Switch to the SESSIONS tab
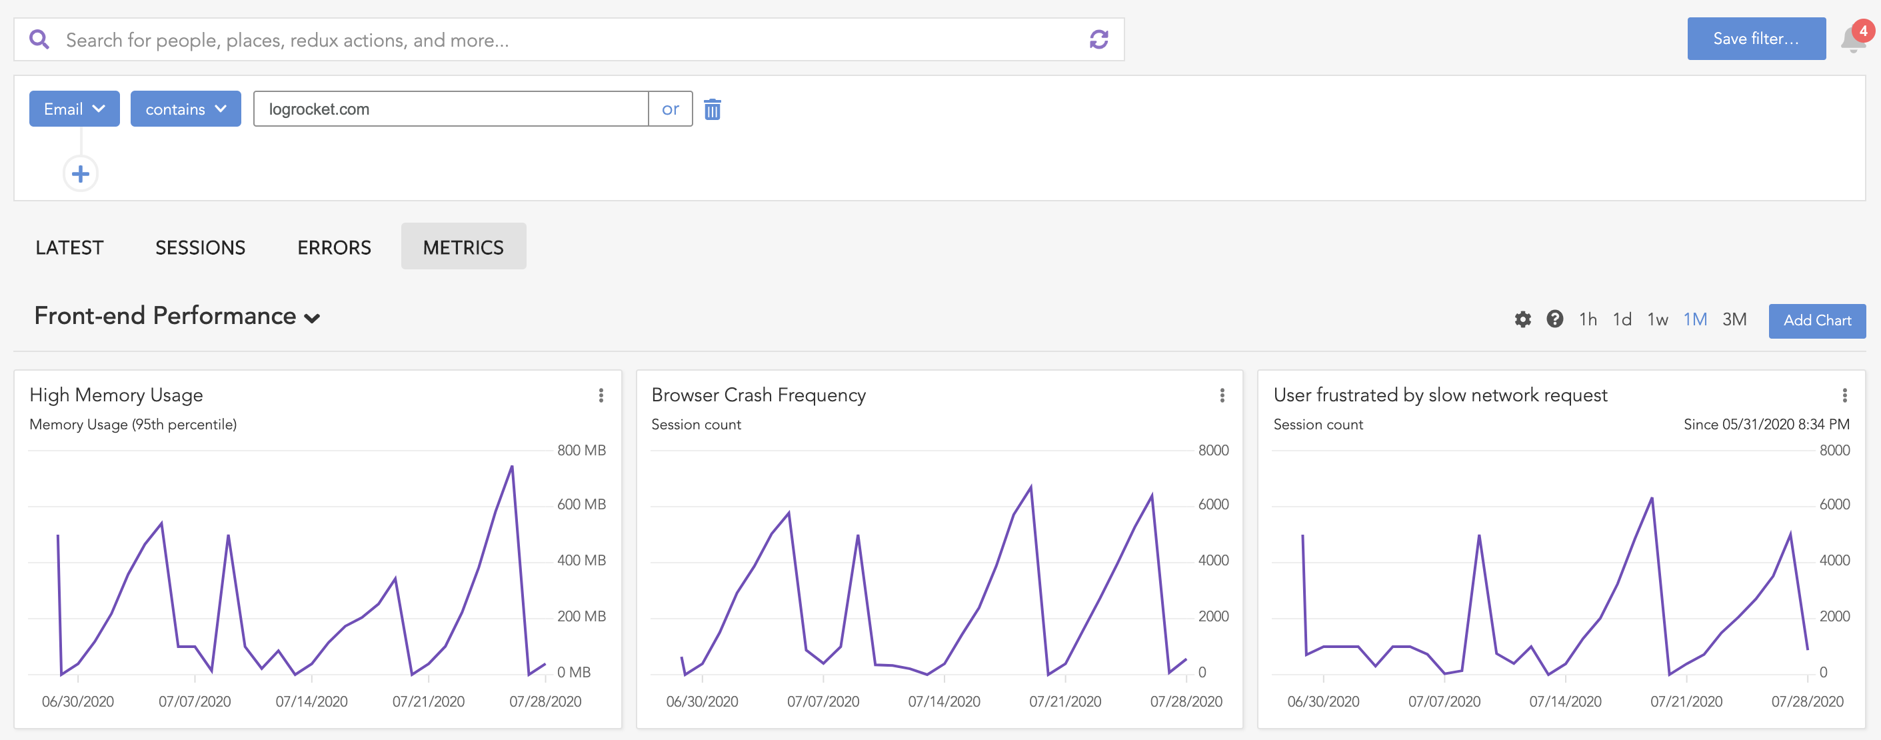This screenshot has height=740, width=1881. point(200,247)
